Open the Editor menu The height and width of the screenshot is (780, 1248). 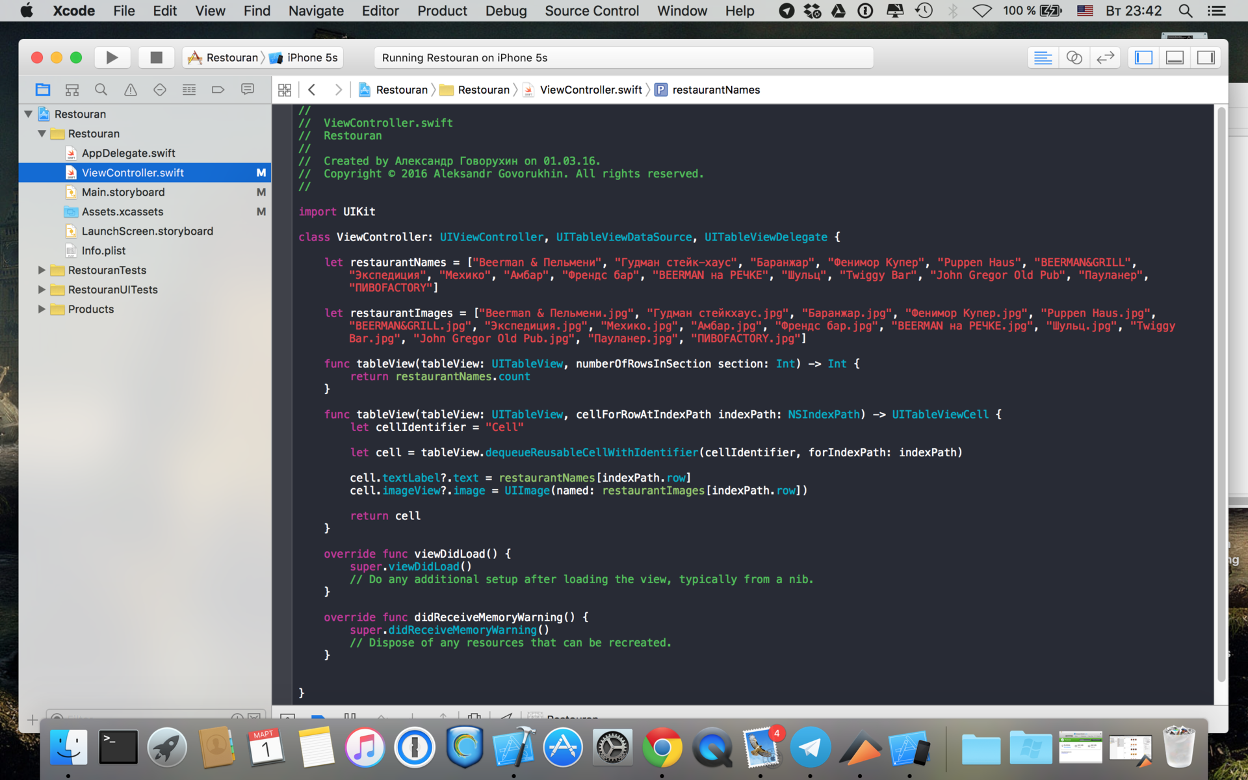click(x=380, y=10)
